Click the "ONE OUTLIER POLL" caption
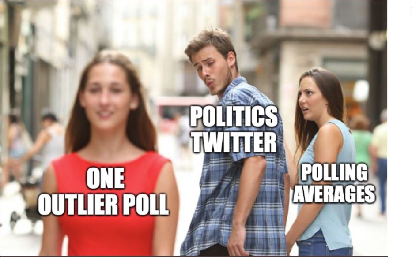 [x=103, y=191]
